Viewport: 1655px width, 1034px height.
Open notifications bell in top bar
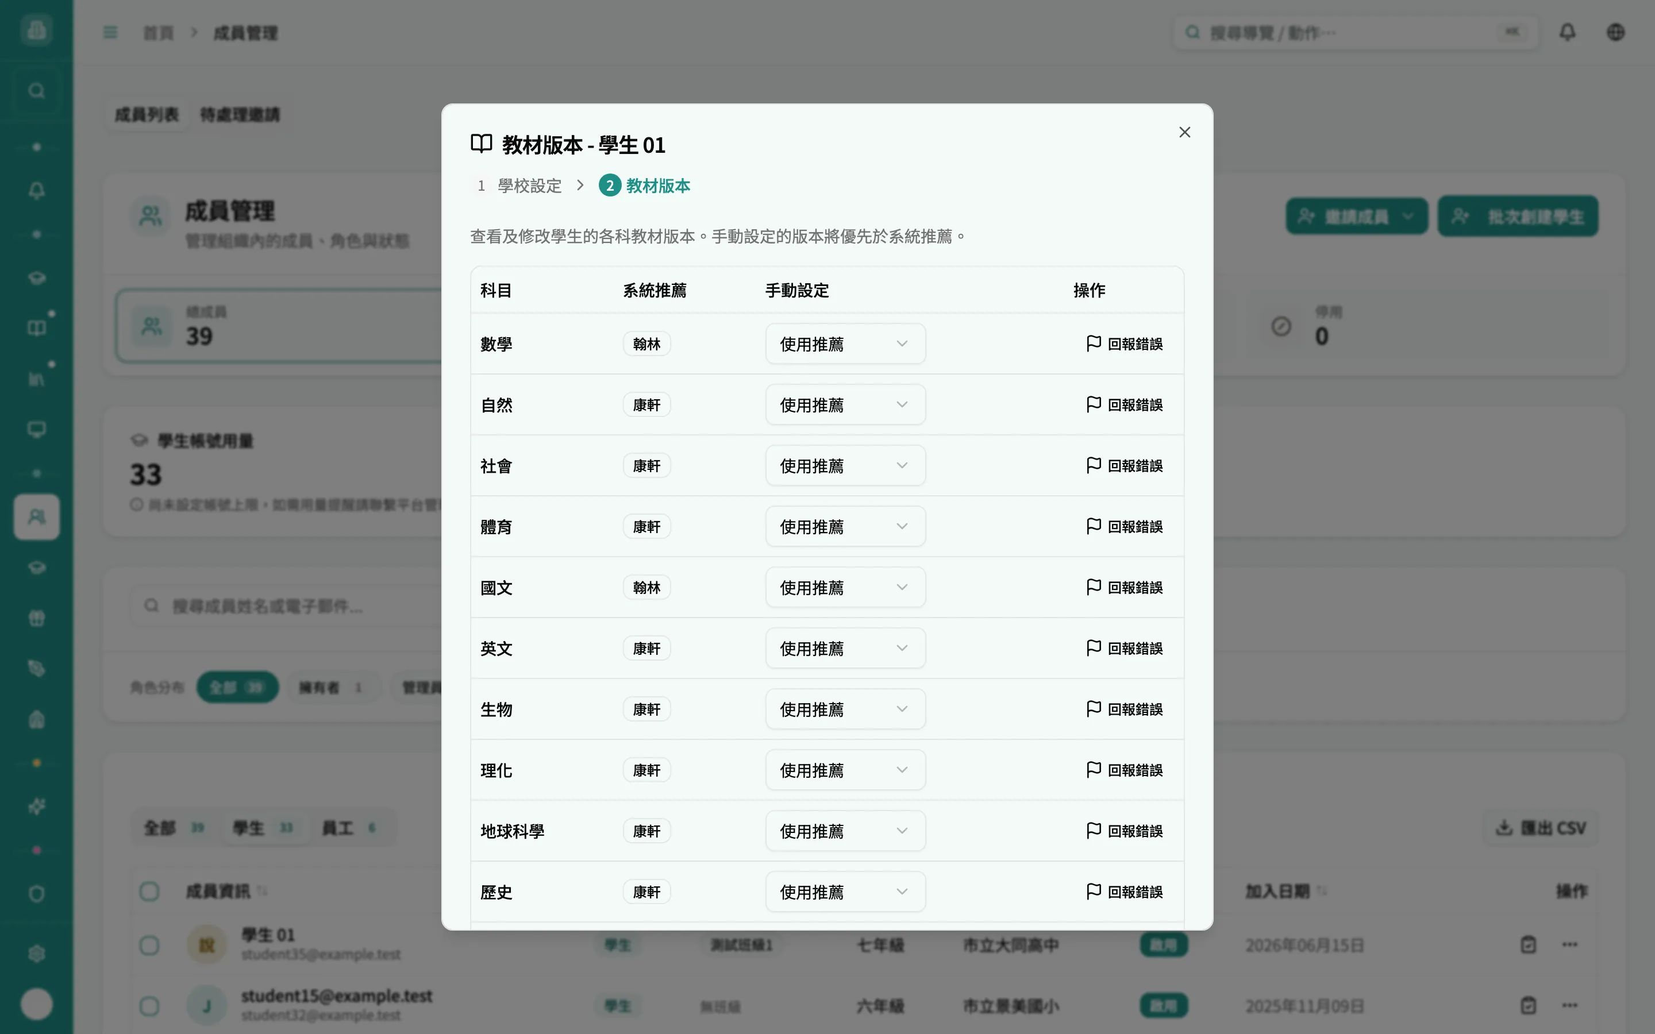click(x=1568, y=32)
